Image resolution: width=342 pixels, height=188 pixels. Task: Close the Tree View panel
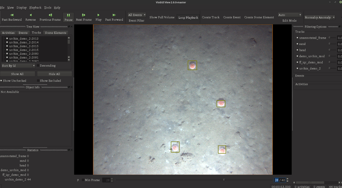[x=72, y=26]
